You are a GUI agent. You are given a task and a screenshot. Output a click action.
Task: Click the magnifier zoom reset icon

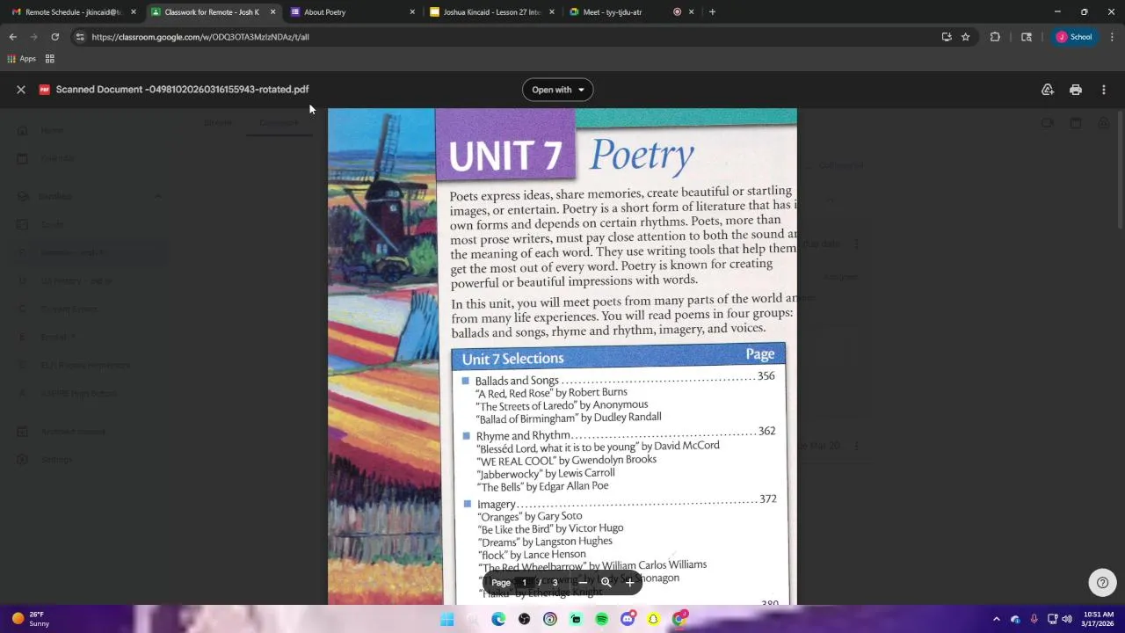click(x=606, y=583)
